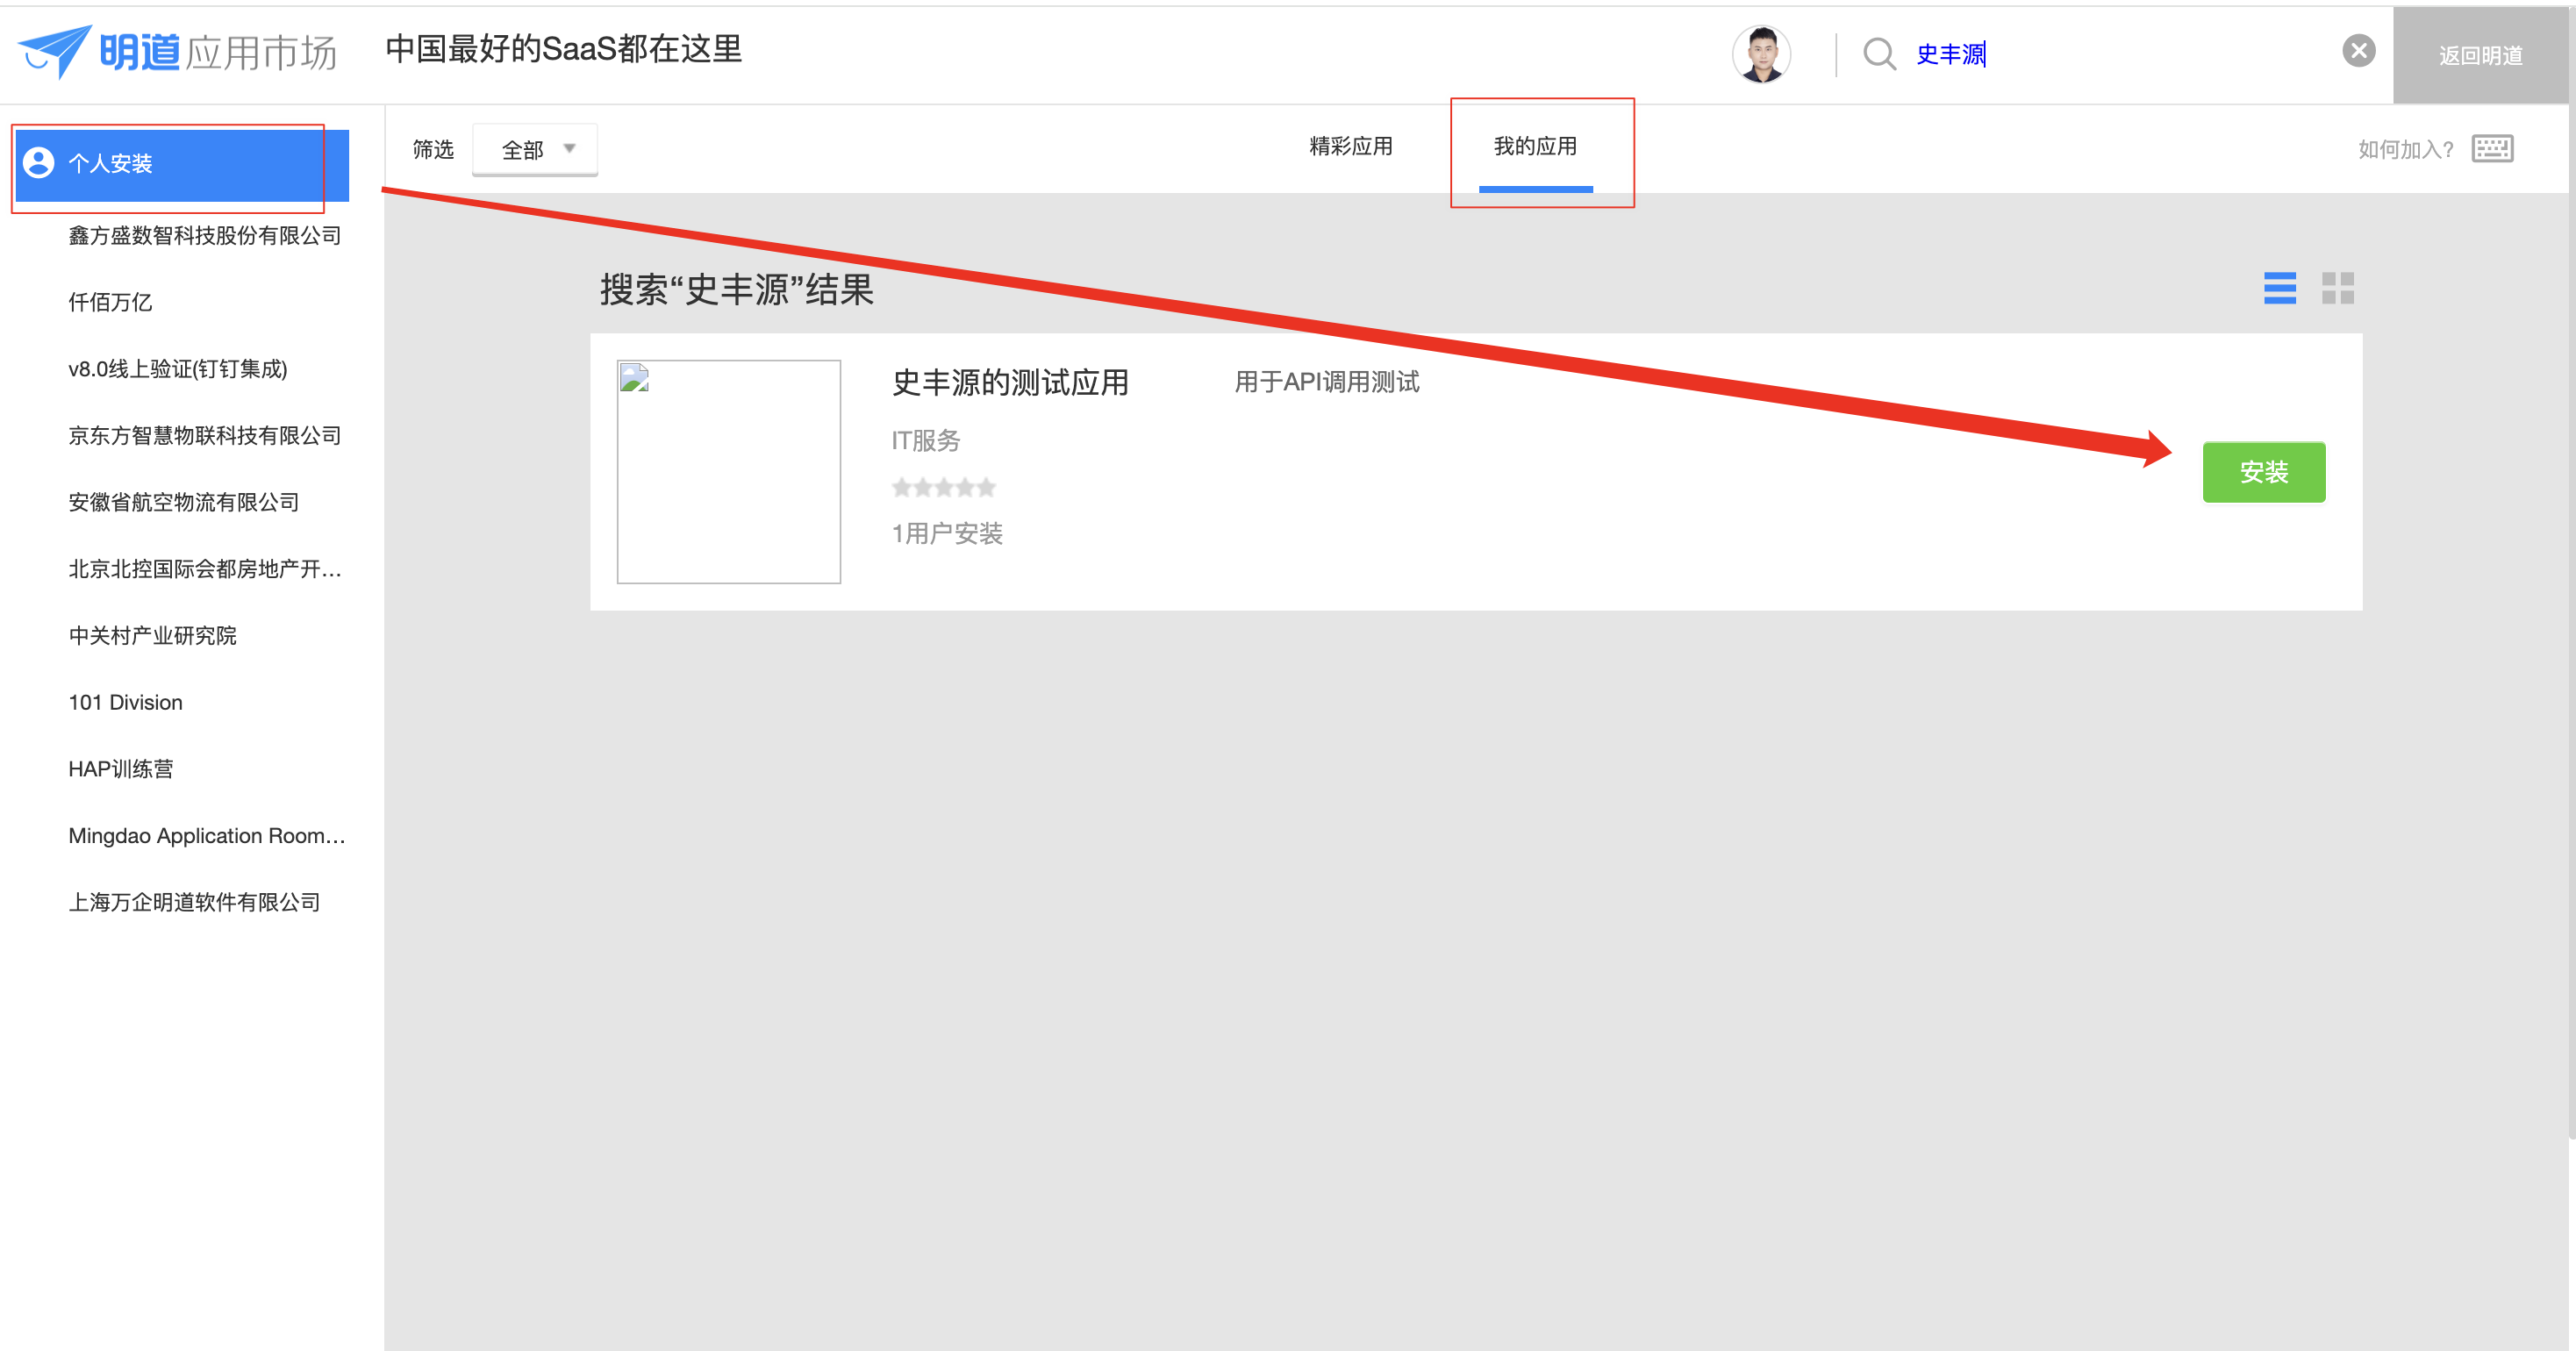Viewport: 2576px width, 1351px height.
Task: Click the 返回明道 button
Action: point(2480,55)
